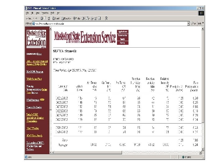This screenshot has width=224, height=168.
Task: Open the Media pane toolbar button
Action: coord(77,18)
